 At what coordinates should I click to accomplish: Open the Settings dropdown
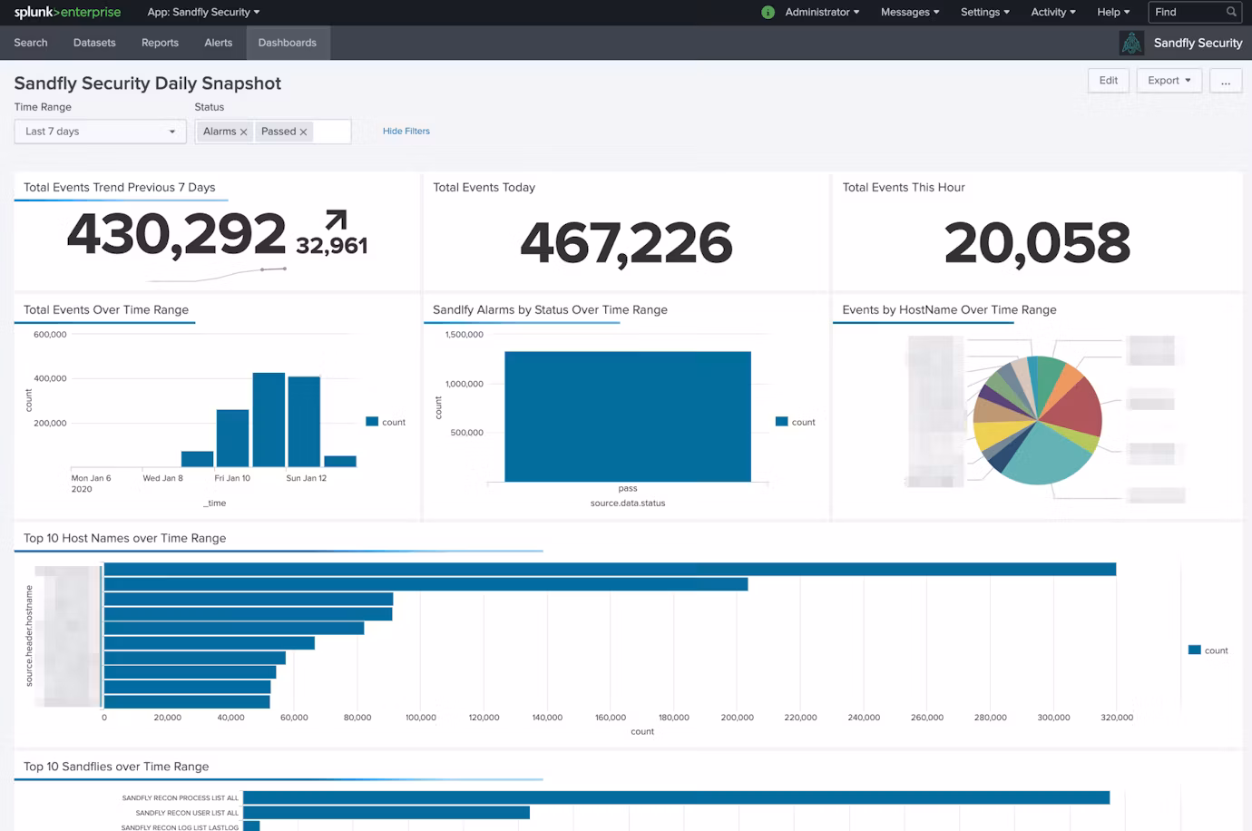pos(985,12)
